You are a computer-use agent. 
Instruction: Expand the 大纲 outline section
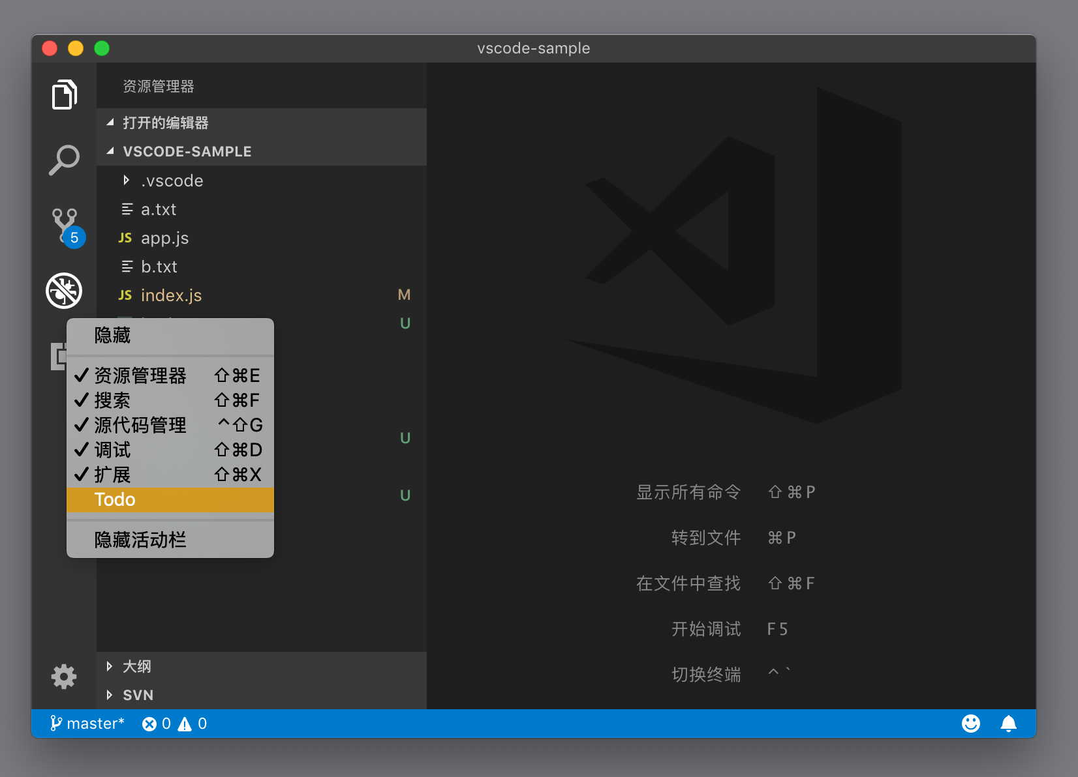pos(262,666)
